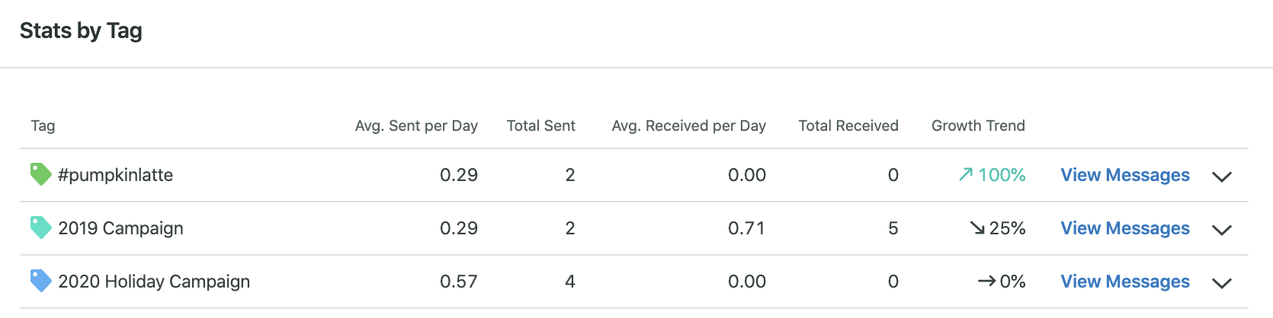Sort by the Growth Trend column

[978, 126]
